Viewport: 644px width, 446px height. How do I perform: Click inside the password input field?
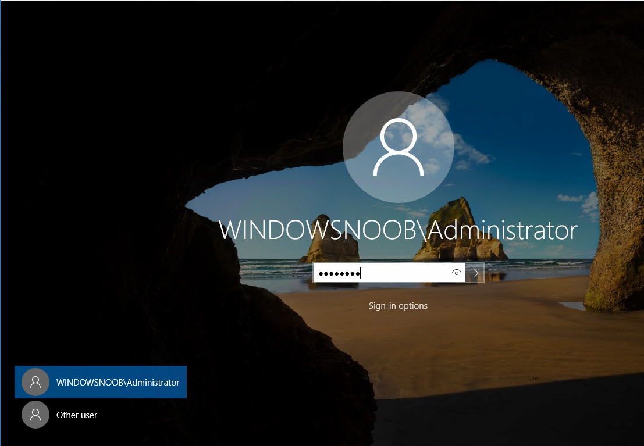(x=389, y=273)
